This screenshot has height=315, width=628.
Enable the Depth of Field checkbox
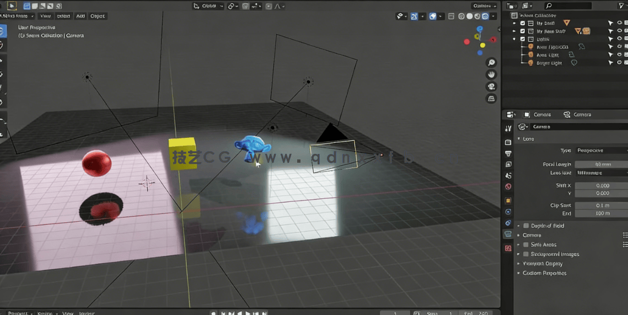pos(526,226)
